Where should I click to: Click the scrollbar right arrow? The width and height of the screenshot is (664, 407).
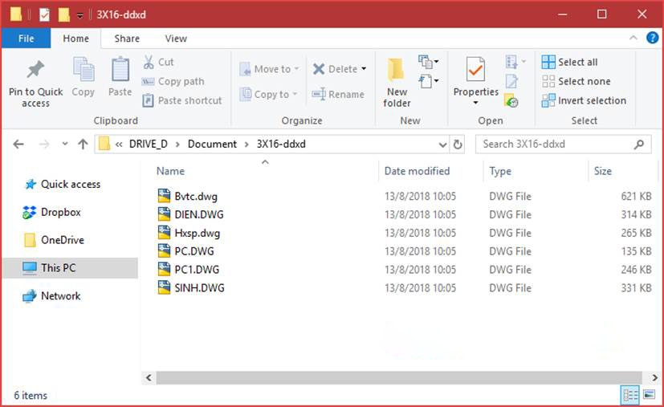654,377
